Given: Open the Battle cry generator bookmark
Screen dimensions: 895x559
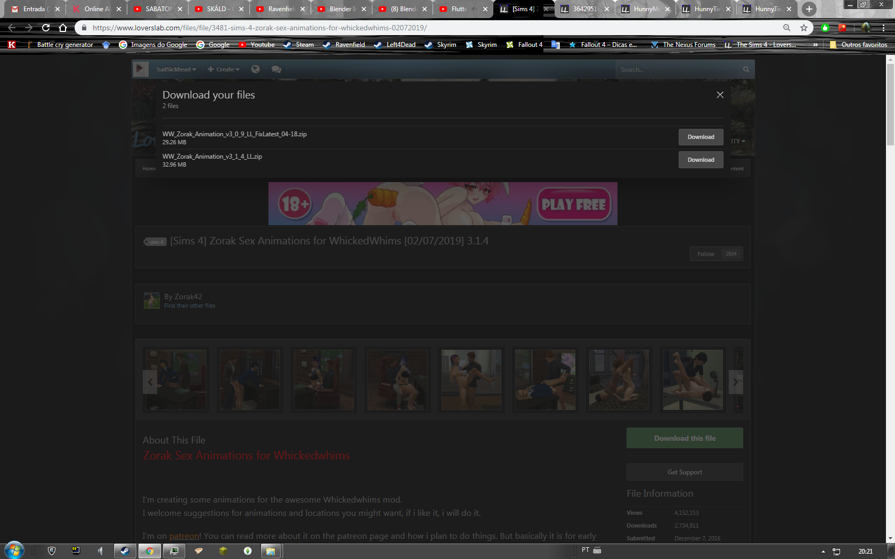Looking at the screenshot, I should 60,45.
